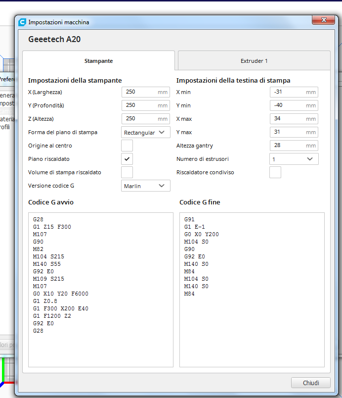
Task: Click the X min input field
Action: pos(288,92)
